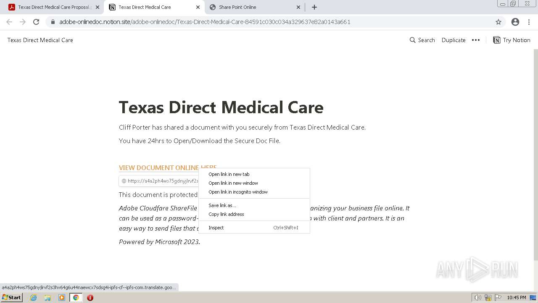This screenshot has width=538, height=303.
Task: Close the active Notion tab
Action: pyautogui.click(x=198, y=7)
